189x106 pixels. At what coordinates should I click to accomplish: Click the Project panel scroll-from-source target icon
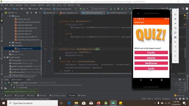tap(27, 13)
